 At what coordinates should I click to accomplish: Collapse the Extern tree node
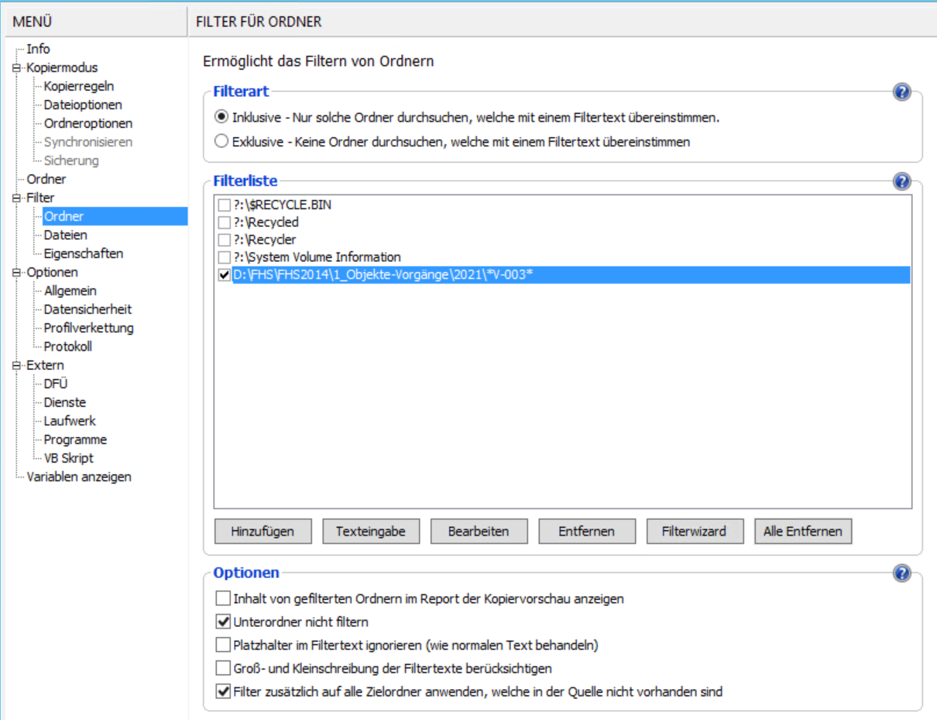tap(15, 366)
